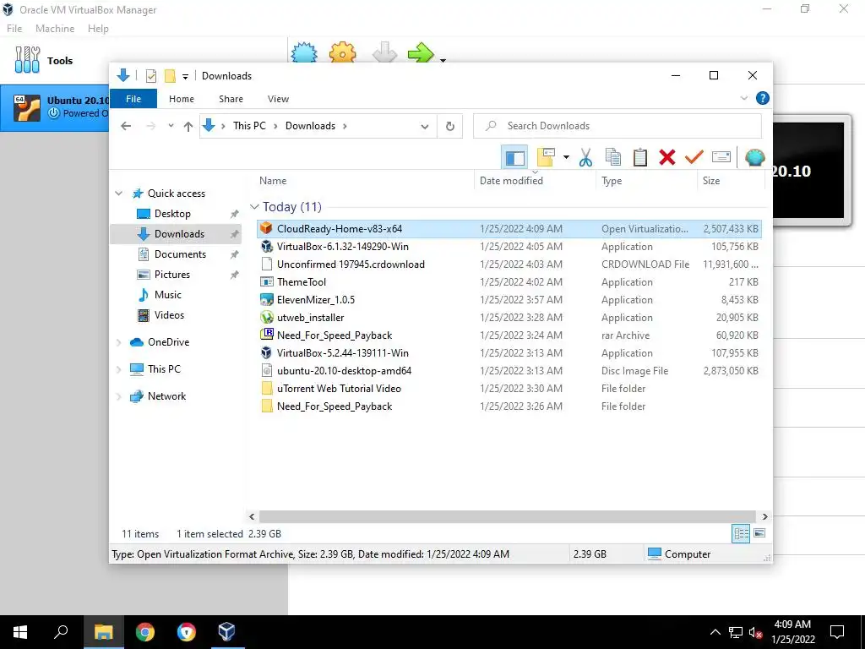Click the folder options toolbar icon
Image resolution: width=865 pixels, height=649 pixels.
(546, 158)
